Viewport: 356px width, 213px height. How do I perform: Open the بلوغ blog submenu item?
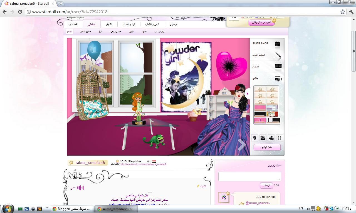click(x=101, y=32)
